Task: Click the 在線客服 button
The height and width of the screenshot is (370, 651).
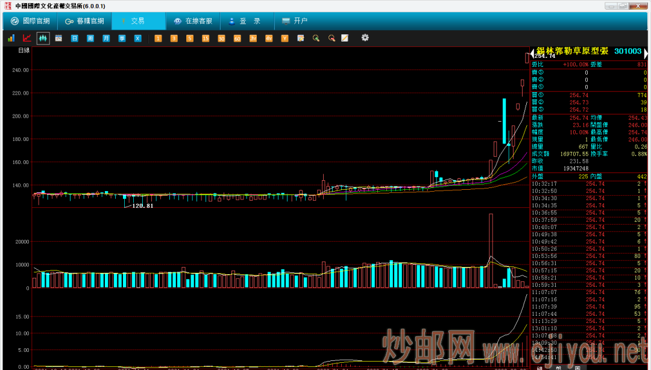Action: point(193,21)
